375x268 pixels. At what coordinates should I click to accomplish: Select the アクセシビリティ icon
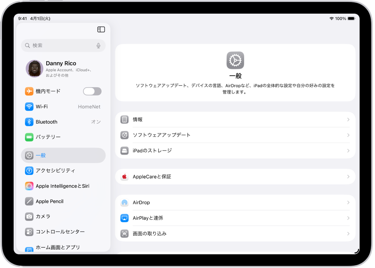(x=29, y=171)
